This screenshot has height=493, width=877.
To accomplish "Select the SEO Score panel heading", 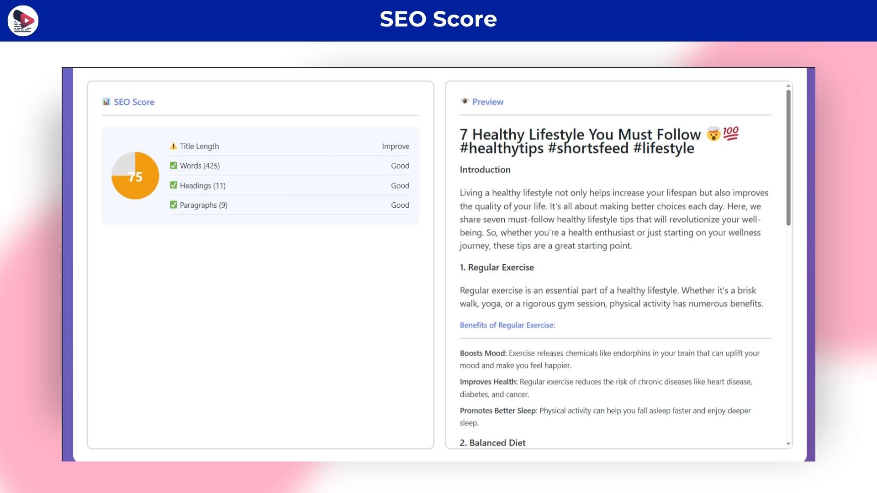I will click(134, 102).
